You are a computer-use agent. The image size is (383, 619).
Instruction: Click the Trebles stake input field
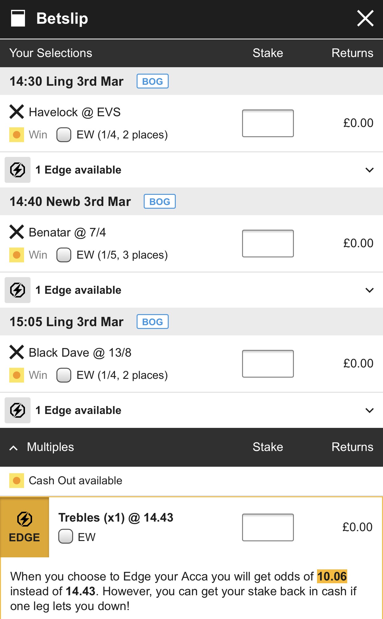pyautogui.click(x=268, y=527)
